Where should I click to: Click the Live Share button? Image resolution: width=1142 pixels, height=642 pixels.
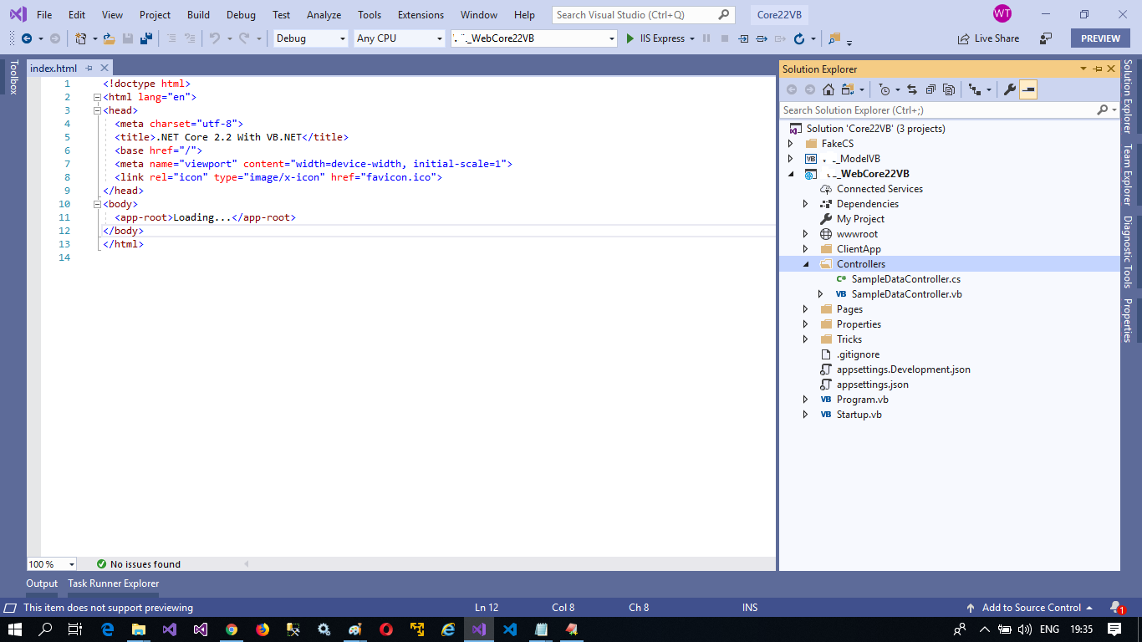(989, 38)
